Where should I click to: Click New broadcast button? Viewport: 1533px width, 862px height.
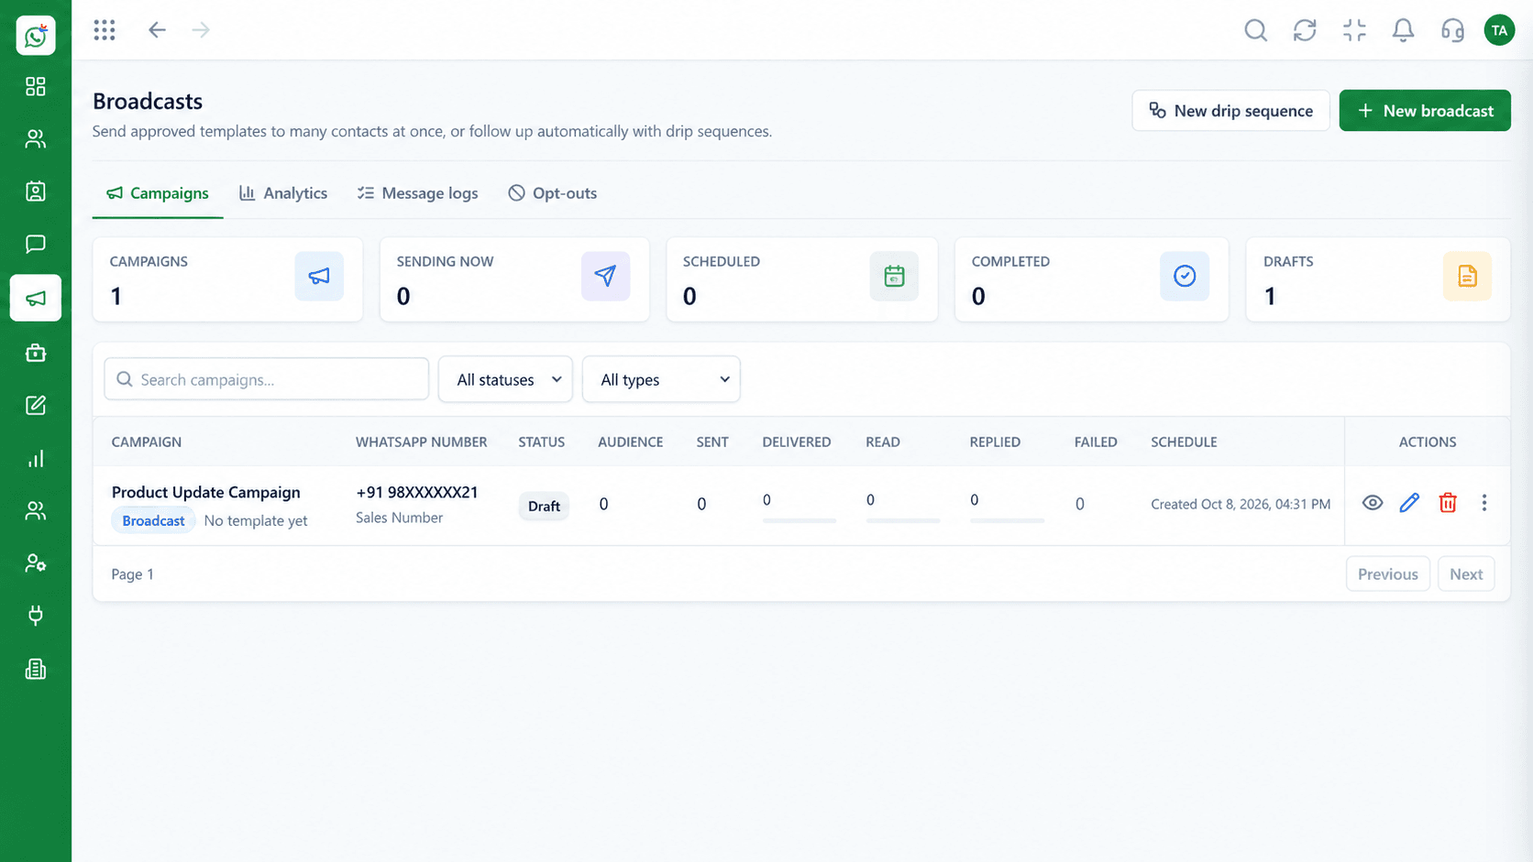[1425, 111]
